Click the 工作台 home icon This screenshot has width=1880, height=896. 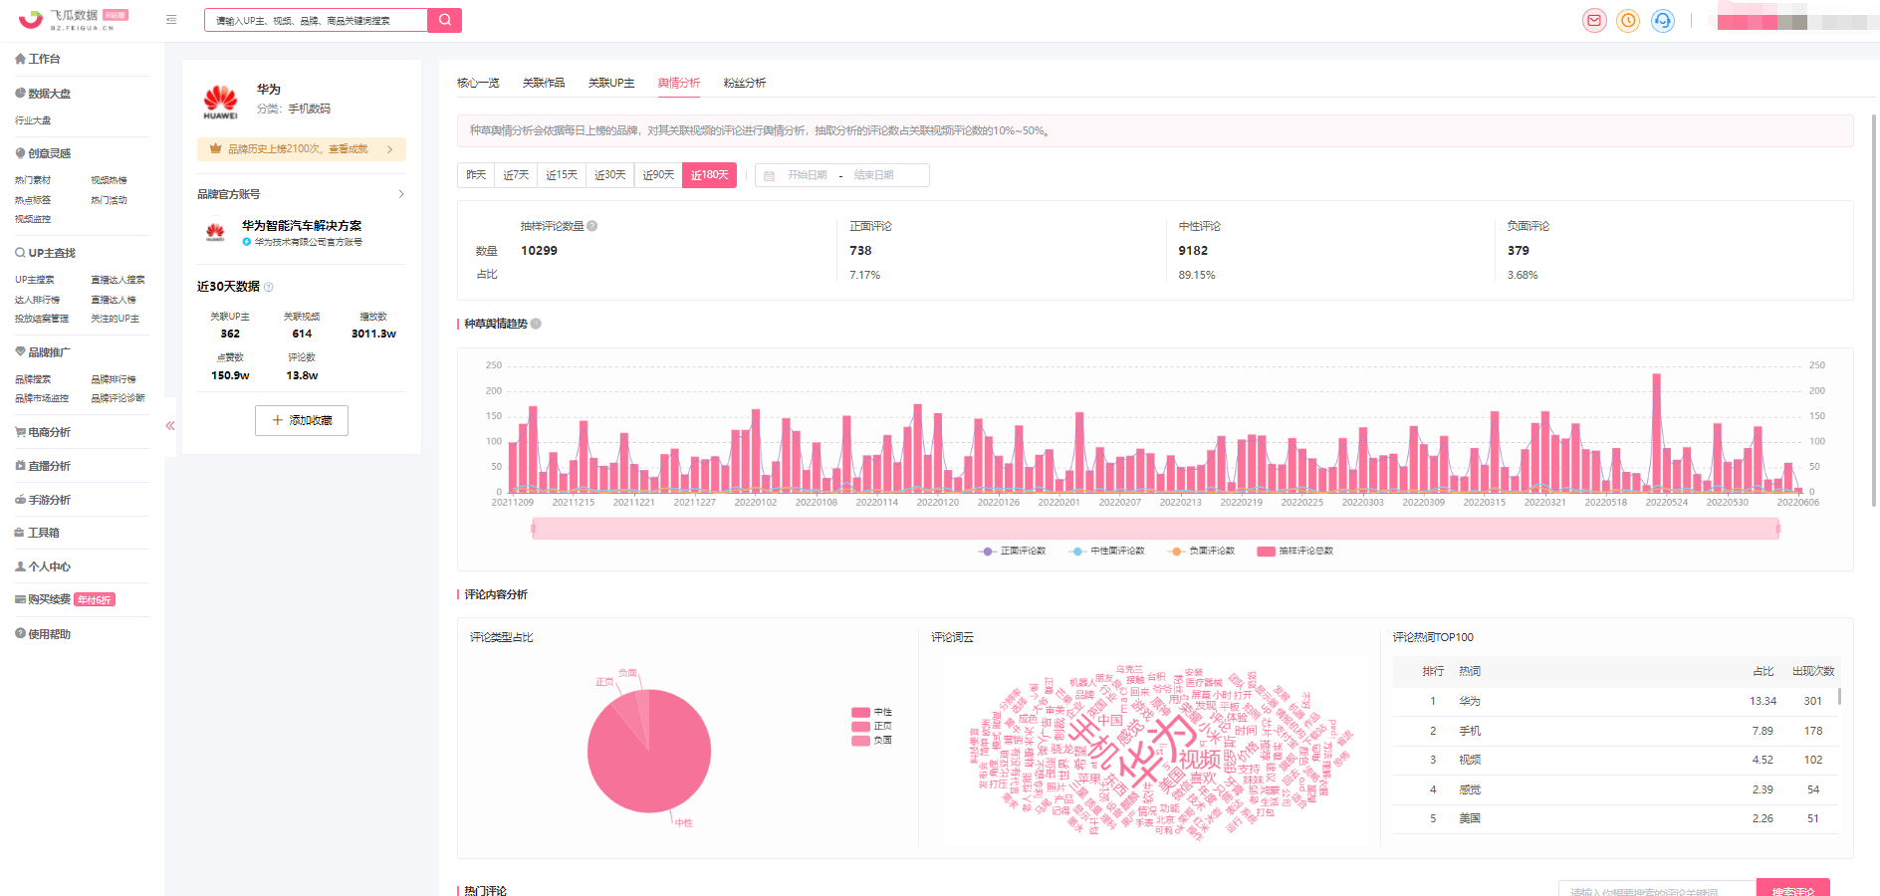(x=20, y=59)
